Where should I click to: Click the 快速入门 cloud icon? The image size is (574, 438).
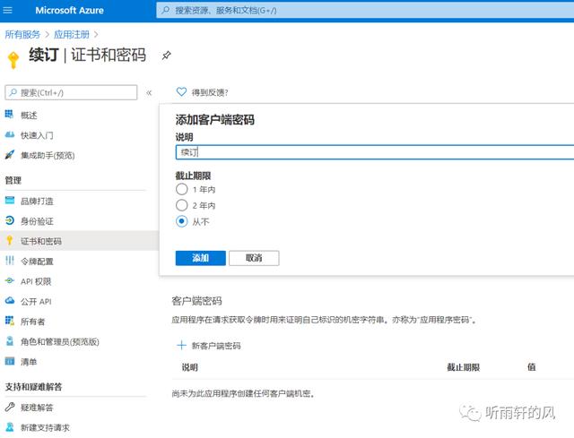(10, 134)
